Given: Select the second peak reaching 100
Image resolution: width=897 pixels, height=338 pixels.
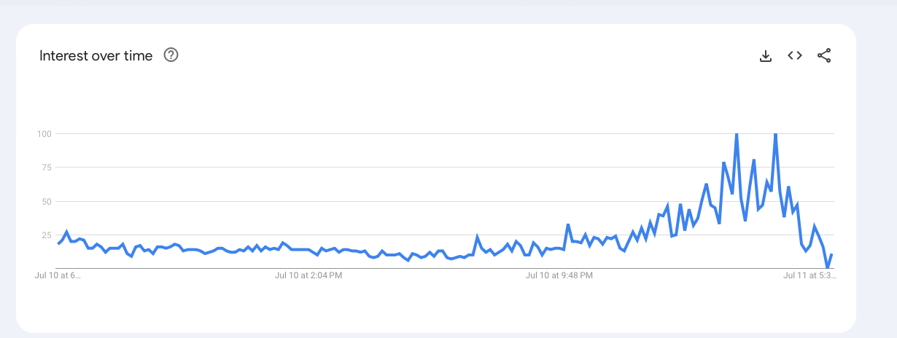Looking at the screenshot, I should 775,135.
